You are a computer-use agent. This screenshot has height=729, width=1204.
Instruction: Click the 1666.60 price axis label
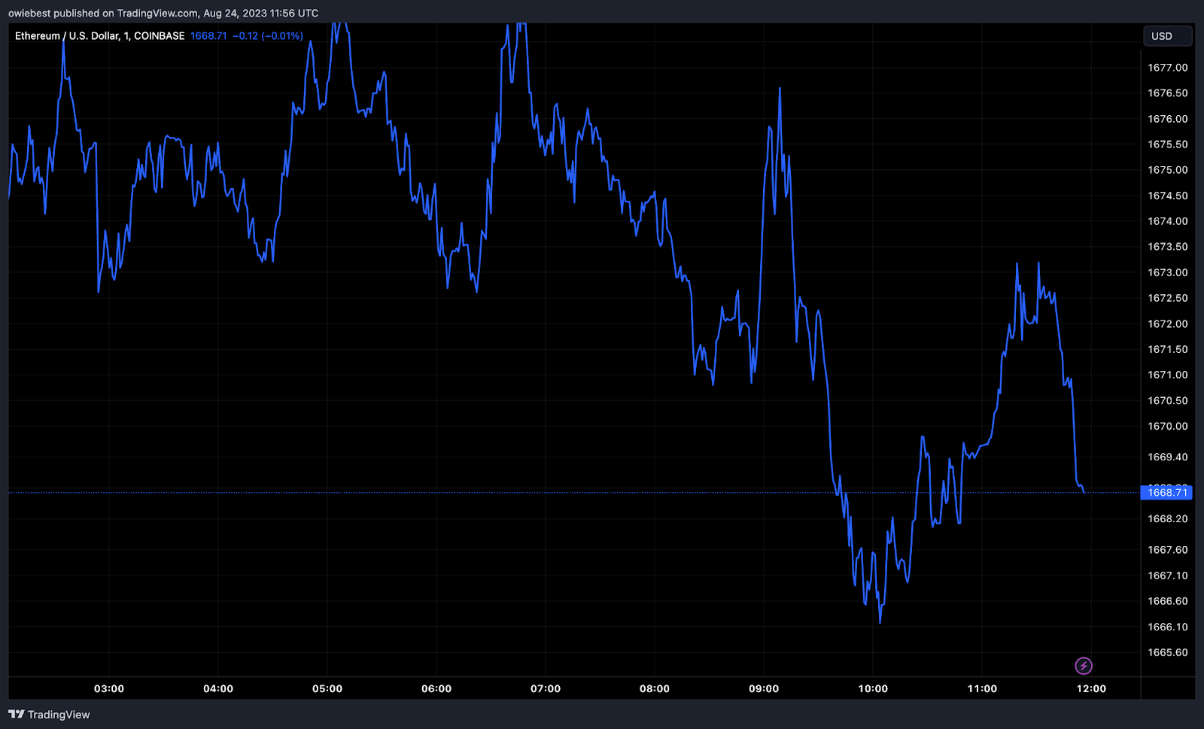coord(1168,601)
